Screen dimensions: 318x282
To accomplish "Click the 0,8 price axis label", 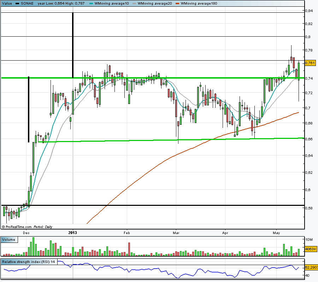I will 308,37.
